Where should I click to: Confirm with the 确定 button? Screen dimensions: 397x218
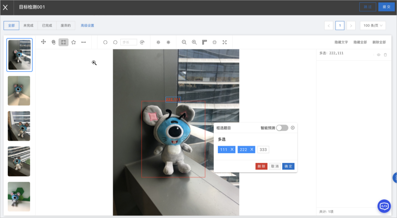[x=288, y=166]
